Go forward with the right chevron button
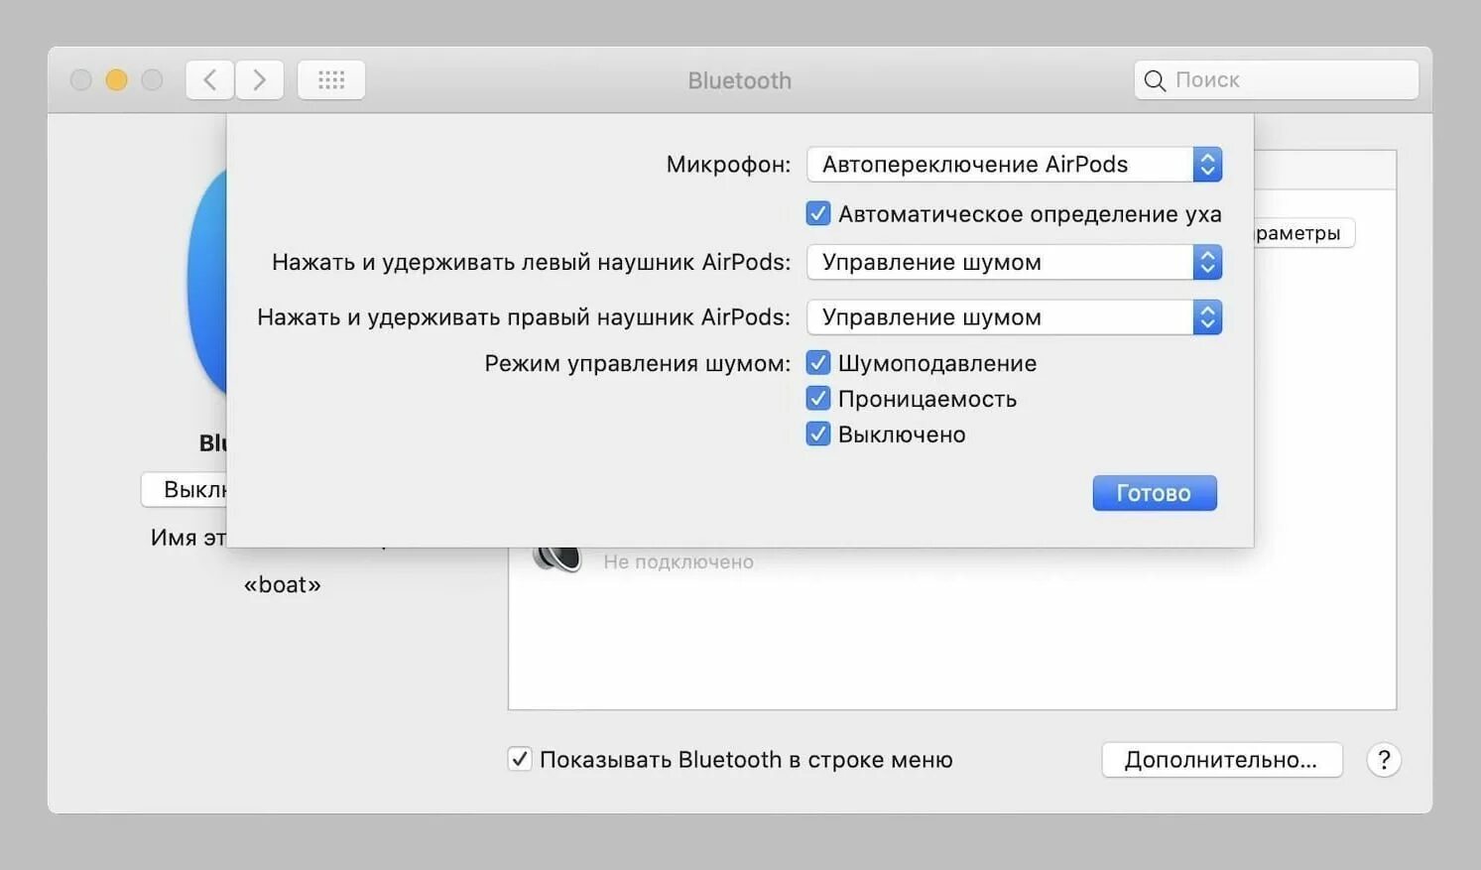The image size is (1481, 870). 260,80
